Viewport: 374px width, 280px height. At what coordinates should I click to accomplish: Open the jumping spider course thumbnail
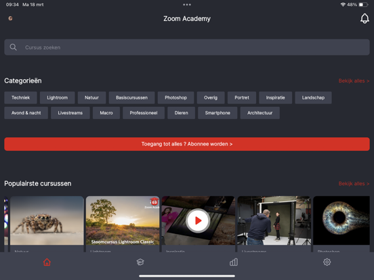47,220
